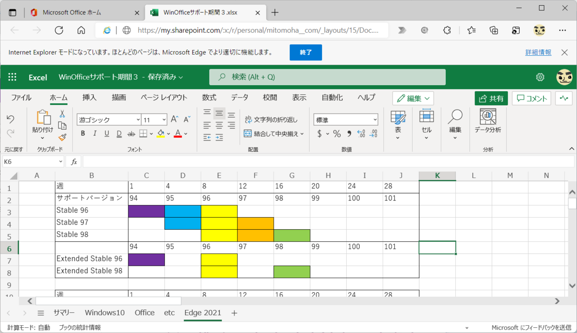Copy selection with the copy icon
Viewport: 577px width, 333px height.
click(62, 126)
